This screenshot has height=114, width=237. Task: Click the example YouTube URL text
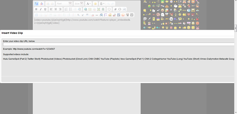(34, 49)
